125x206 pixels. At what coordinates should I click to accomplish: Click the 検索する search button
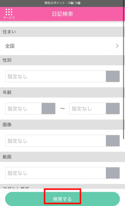[62, 199]
